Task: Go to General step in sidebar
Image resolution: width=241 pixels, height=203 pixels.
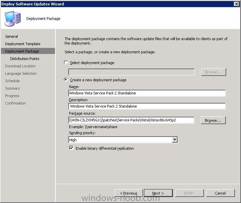Action: pyautogui.click(x=11, y=36)
